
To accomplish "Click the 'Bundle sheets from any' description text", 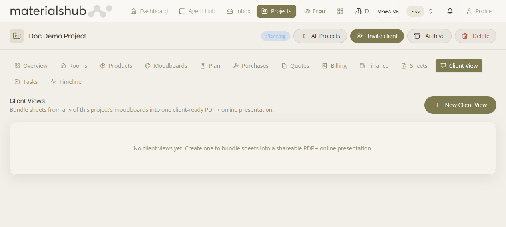I will pos(142,110).
